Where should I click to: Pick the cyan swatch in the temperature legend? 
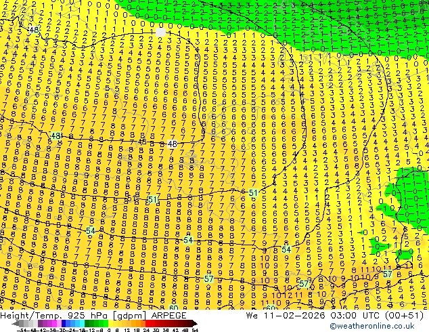(82, 323)
